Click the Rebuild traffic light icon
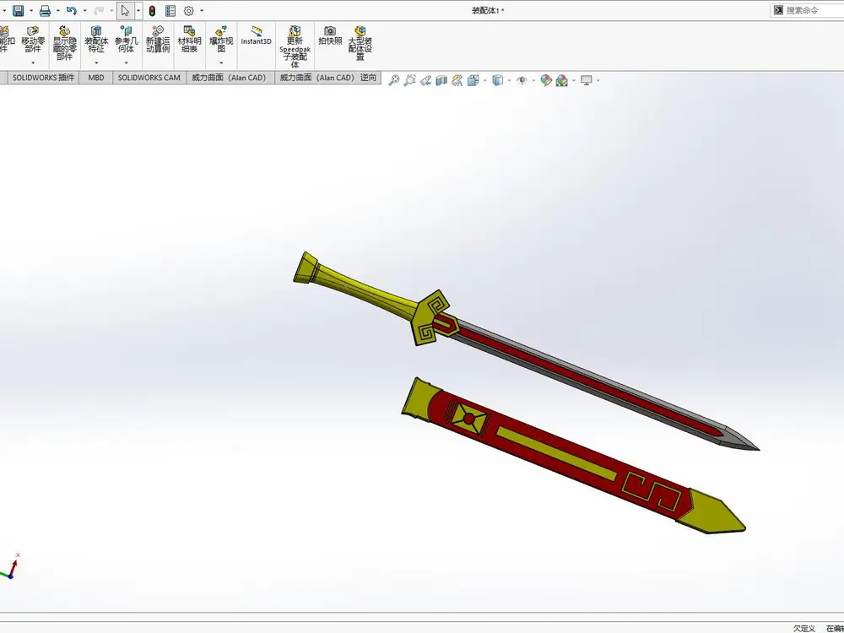Image resolution: width=844 pixels, height=633 pixels. coord(152,10)
